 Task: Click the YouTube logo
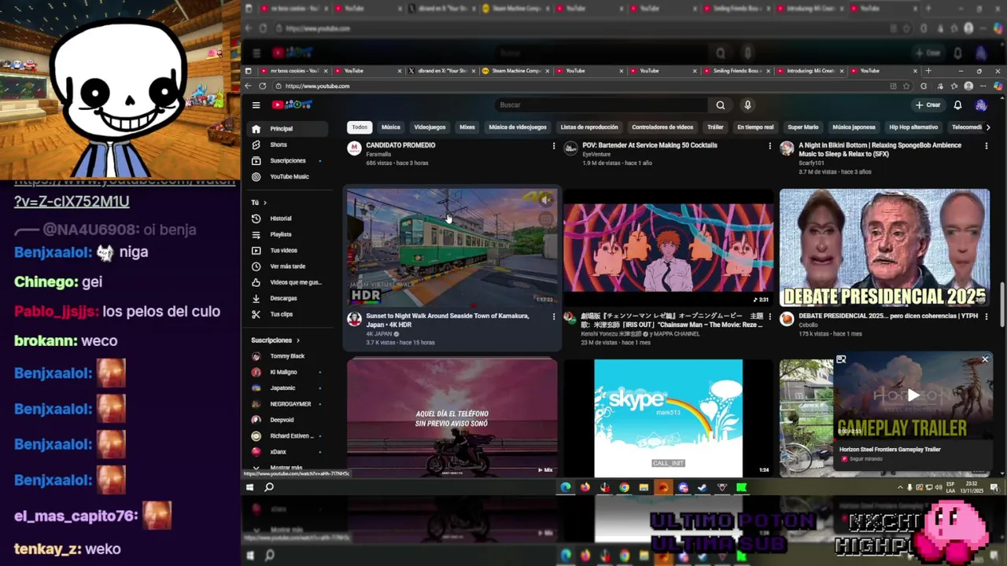pos(292,105)
